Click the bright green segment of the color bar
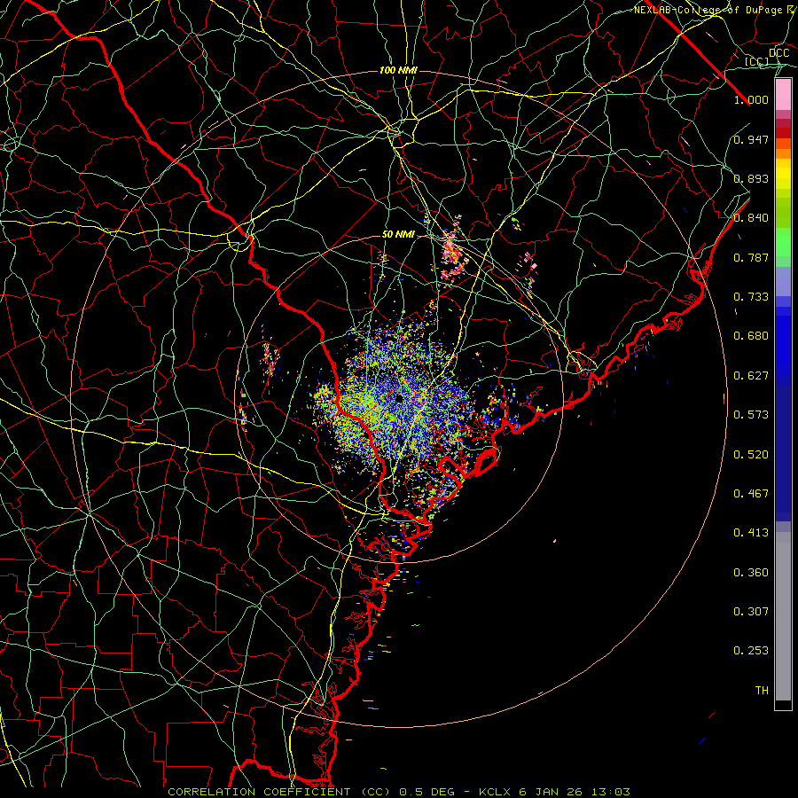 (x=783, y=242)
